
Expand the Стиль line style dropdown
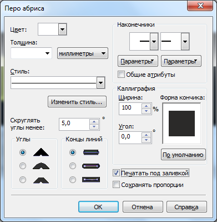click(x=101, y=82)
